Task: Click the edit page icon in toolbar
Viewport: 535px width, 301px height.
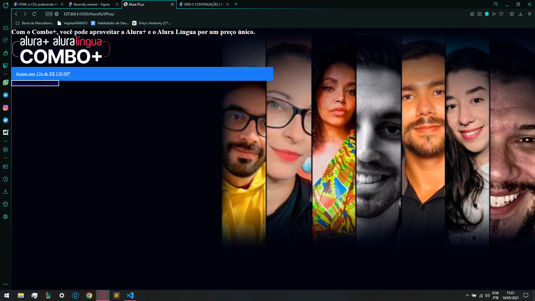Action: click(472, 14)
